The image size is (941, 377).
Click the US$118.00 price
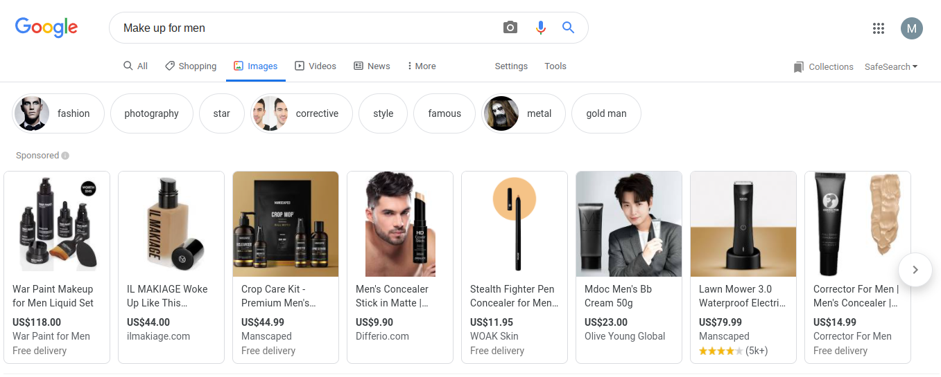37,322
